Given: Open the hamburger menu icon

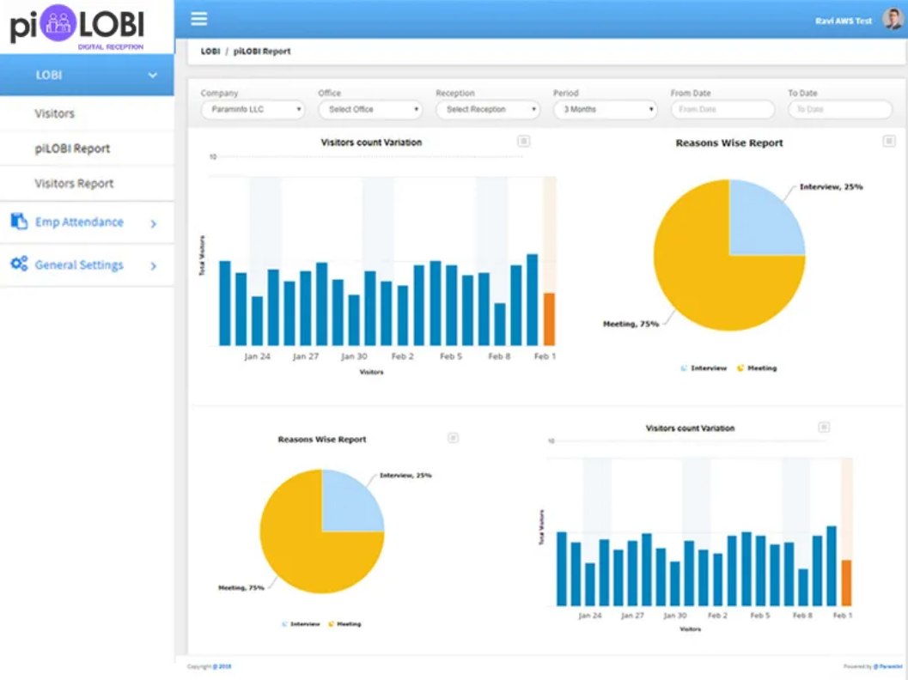Looking at the screenshot, I should 198,19.
